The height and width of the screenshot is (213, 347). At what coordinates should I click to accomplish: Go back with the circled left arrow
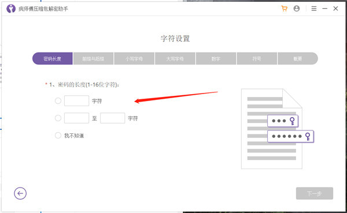[20, 193]
